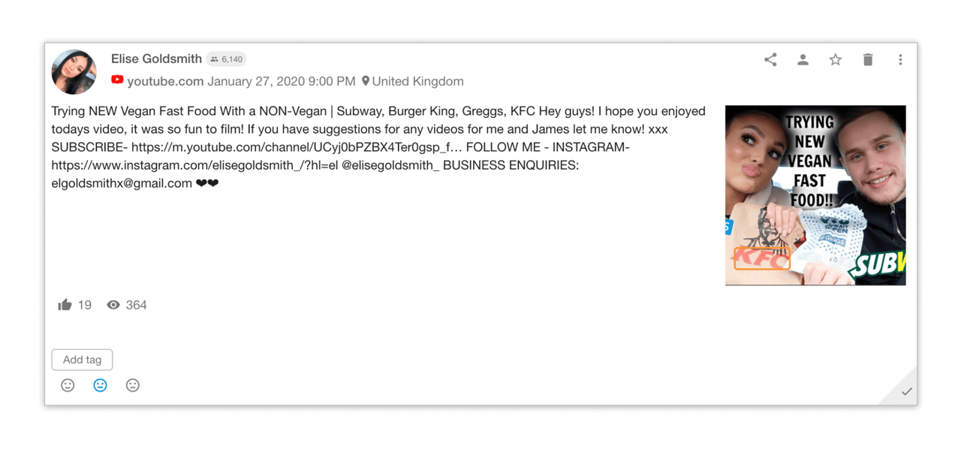Mark mention done with corner checkmark
The height and width of the screenshot is (452, 961).
coord(906,392)
